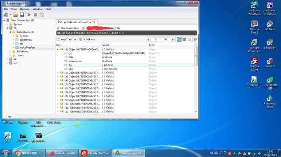This screenshot has width=281, height=157.
Task: Go to the next results page arrow
Action: (172, 39)
